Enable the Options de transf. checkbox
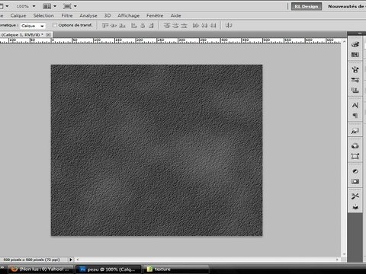 (54, 25)
